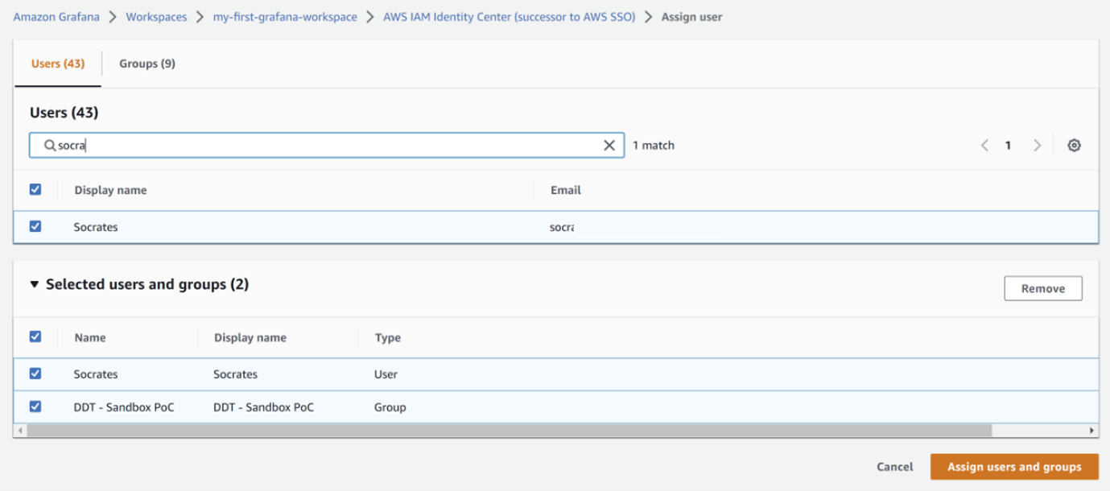
Task: Open table preferences gear icon
Action: pyautogui.click(x=1074, y=146)
